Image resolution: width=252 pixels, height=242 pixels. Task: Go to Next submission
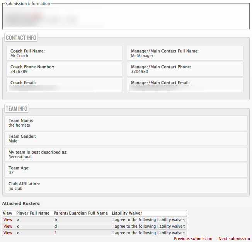point(234,239)
